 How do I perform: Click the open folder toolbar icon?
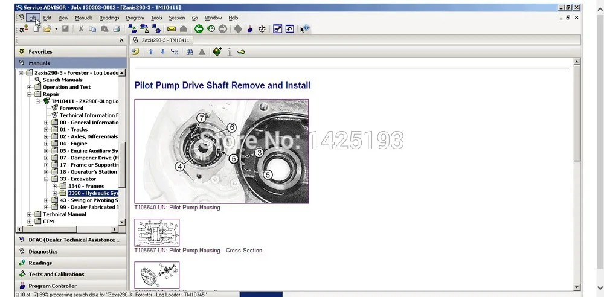coord(47,29)
